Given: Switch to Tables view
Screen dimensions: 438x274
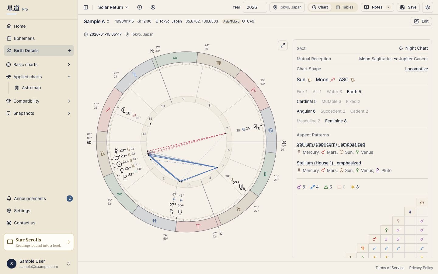Looking at the screenshot, I should [345, 7].
